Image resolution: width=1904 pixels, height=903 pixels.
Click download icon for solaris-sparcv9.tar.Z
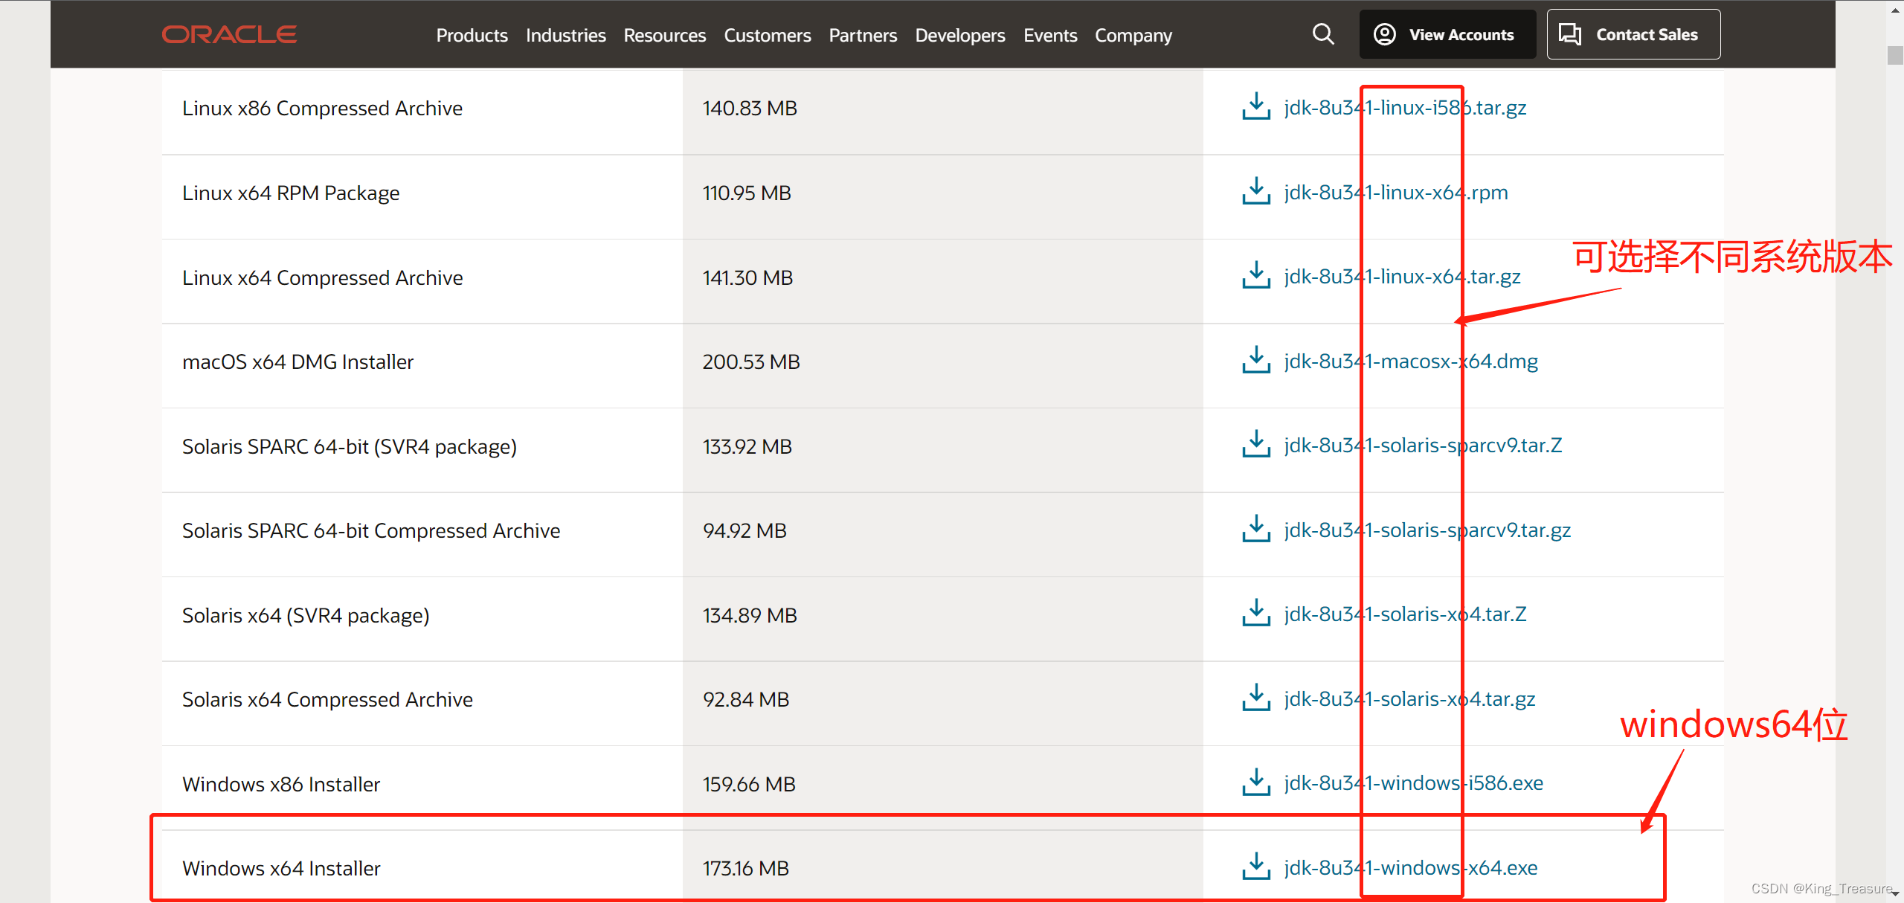(x=1256, y=444)
